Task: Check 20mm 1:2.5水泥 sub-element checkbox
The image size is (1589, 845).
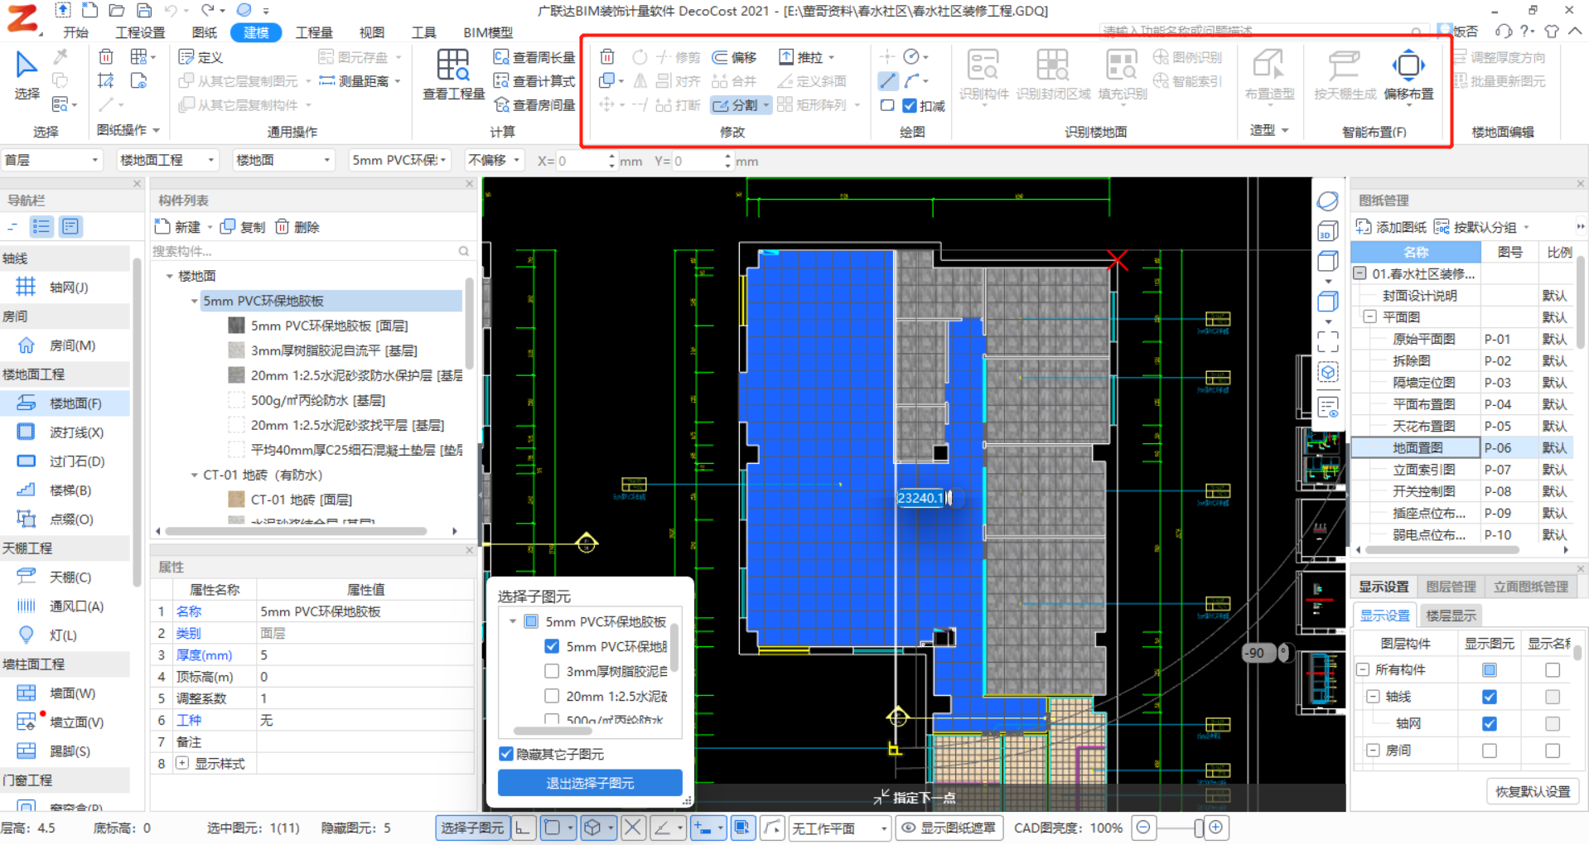Action: (552, 696)
